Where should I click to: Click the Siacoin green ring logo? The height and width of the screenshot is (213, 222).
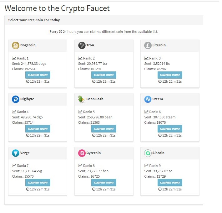coord(148,153)
